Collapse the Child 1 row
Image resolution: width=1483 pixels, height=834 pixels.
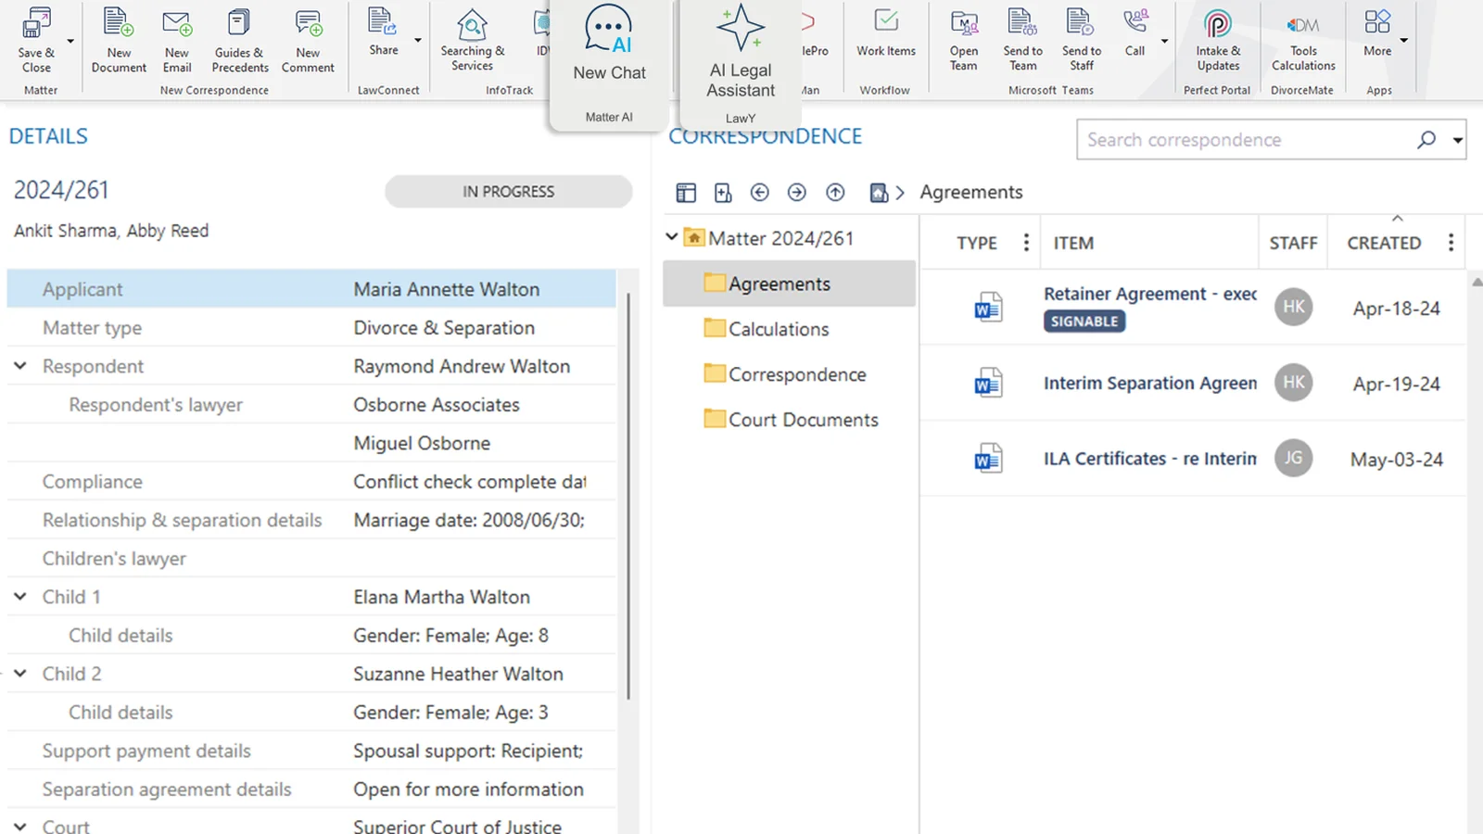[19, 597]
